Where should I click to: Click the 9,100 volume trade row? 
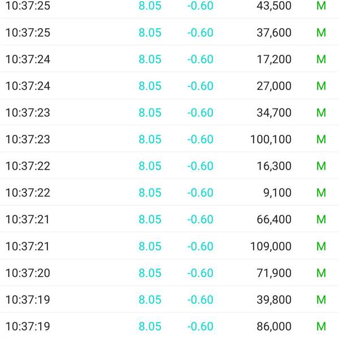pos(169,193)
